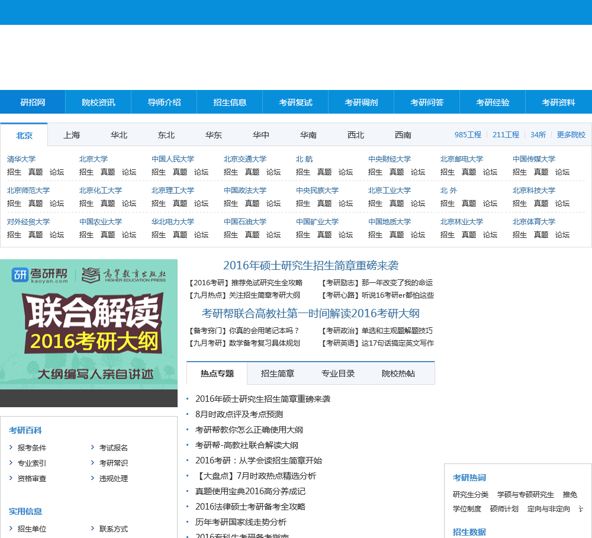Click chevron icon next to 违规处理
This screenshot has width=592, height=538.
click(x=93, y=478)
